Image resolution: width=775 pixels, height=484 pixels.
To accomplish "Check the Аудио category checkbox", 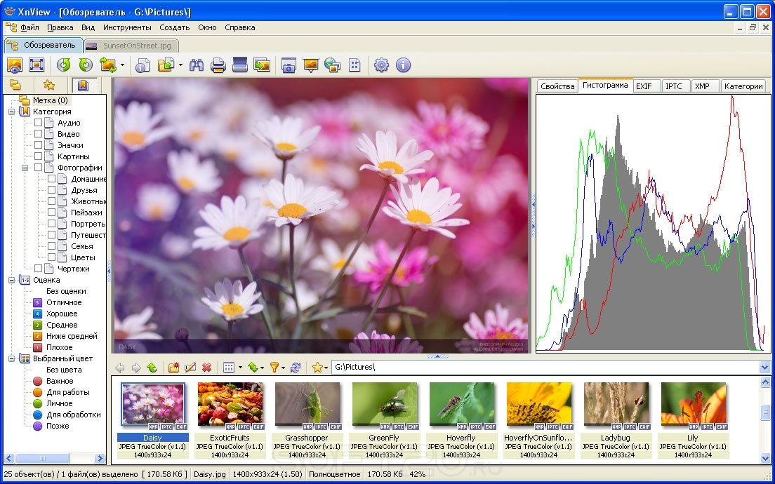I will click(x=38, y=123).
